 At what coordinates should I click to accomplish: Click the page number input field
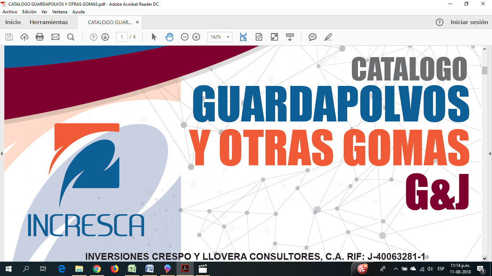tap(122, 37)
